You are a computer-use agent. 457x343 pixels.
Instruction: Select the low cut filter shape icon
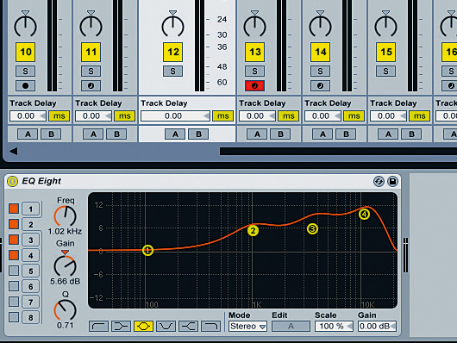point(99,326)
